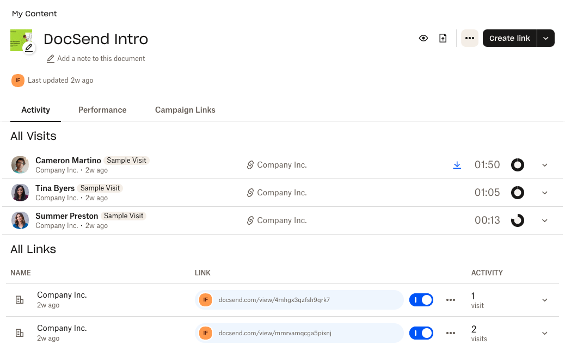This screenshot has height=351, width=565.
Task: Open the Campaign Links tab
Action: pos(185,110)
